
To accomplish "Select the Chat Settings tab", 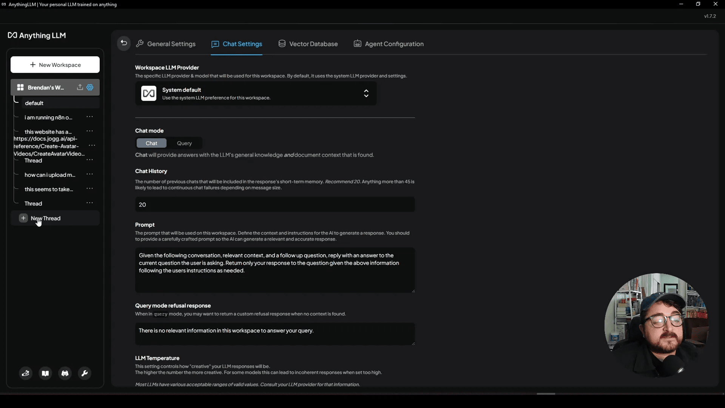I will (236, 44).
